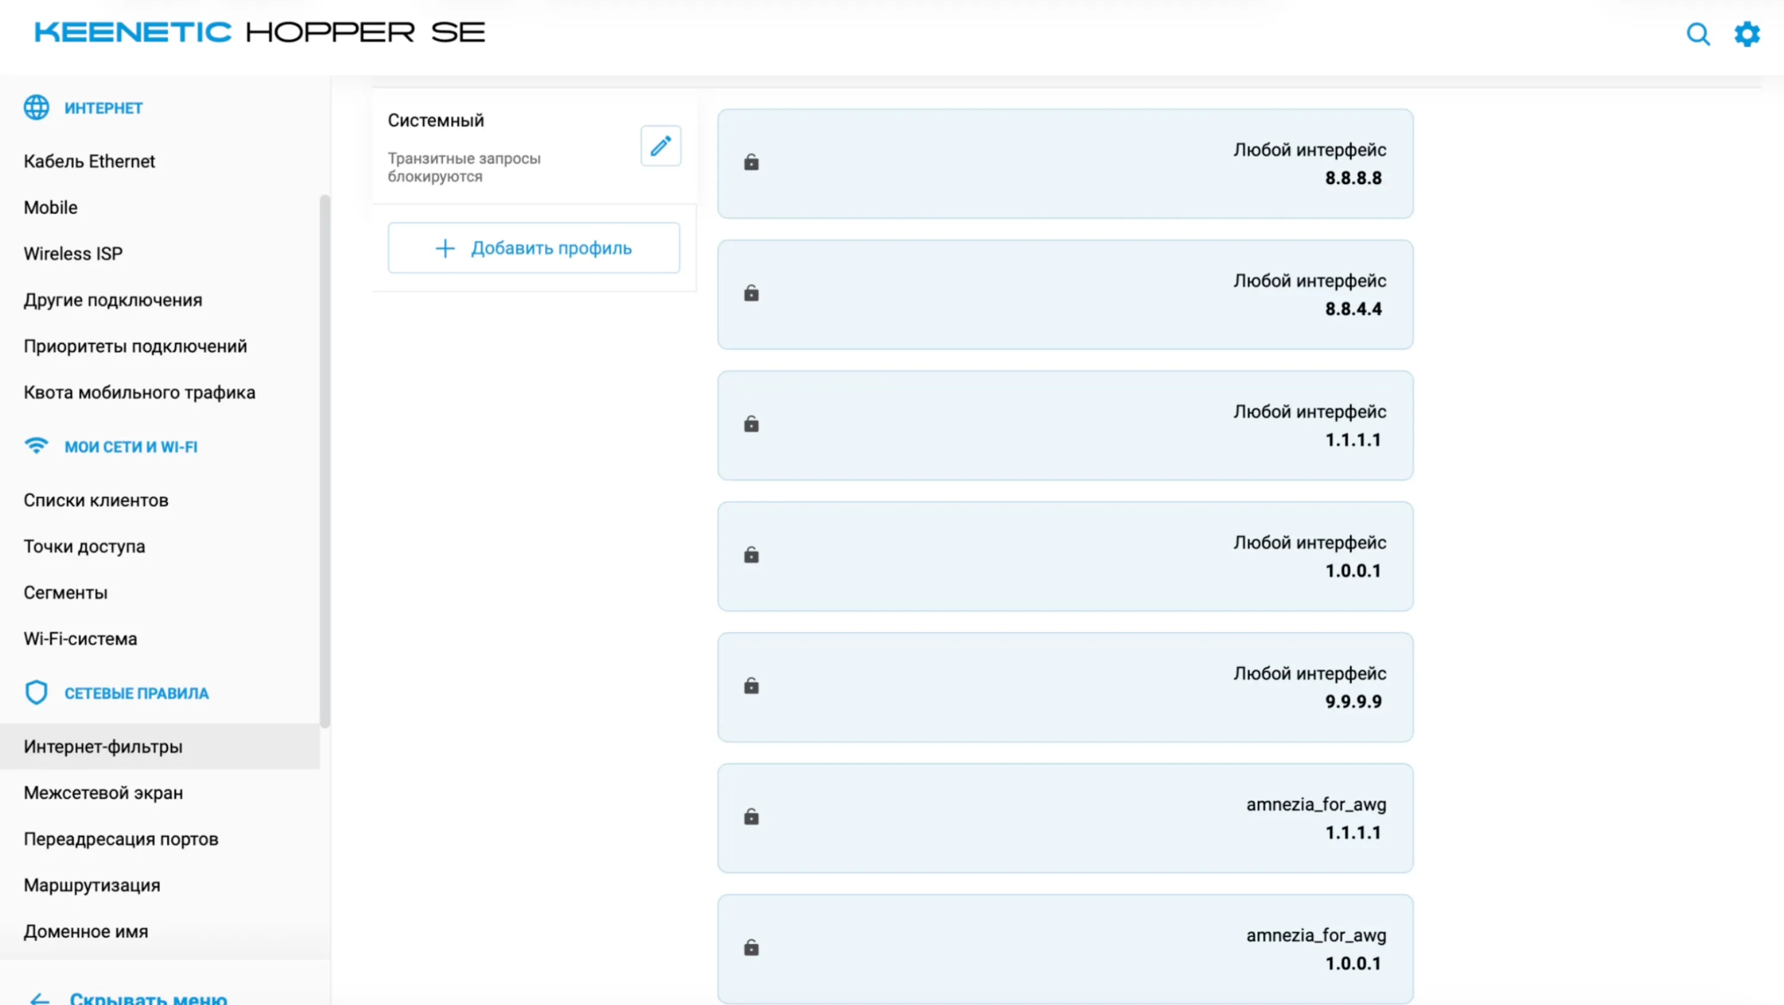Click the lock icon on the 9.9.9.9 card
Screen dimensions: 1784x1005
pos(751,686)
